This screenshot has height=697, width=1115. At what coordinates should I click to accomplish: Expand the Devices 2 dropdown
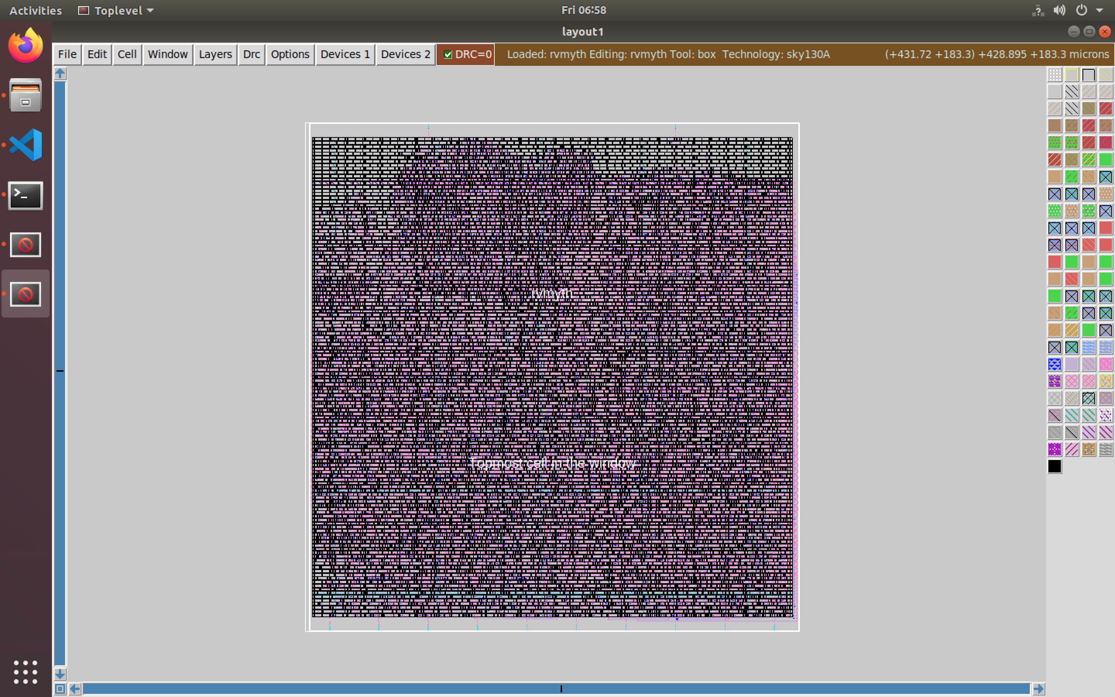tap(405, 54)
